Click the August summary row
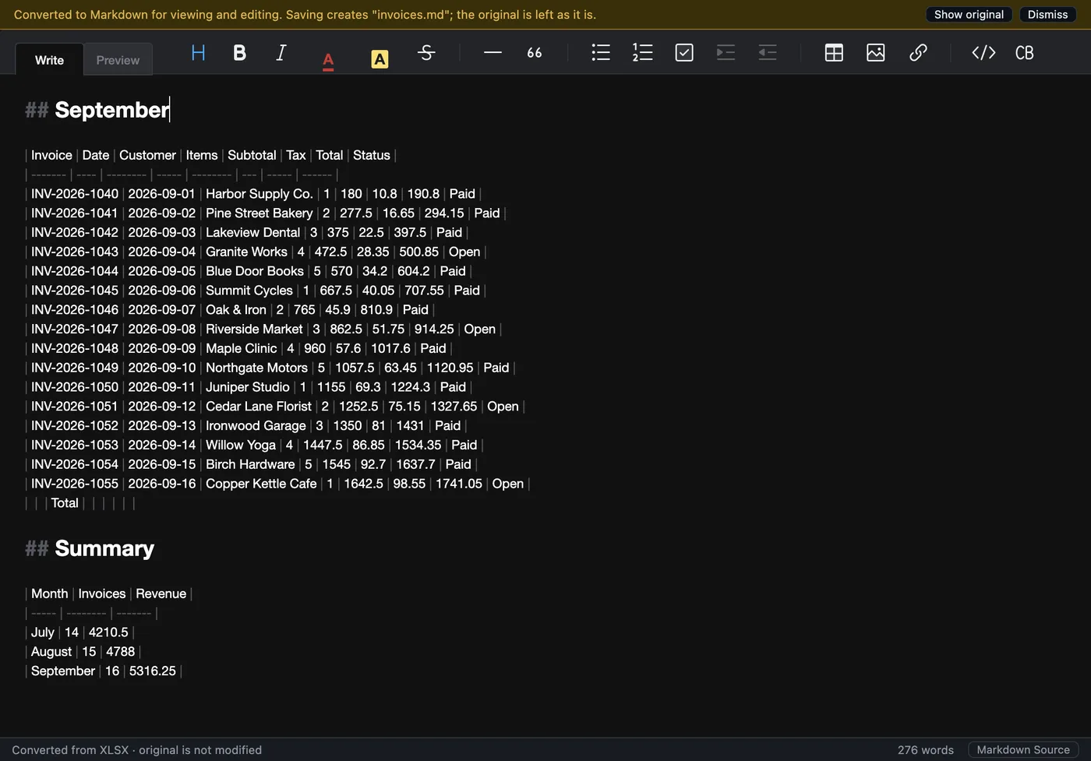1091x761 pixels. [83, 652]
